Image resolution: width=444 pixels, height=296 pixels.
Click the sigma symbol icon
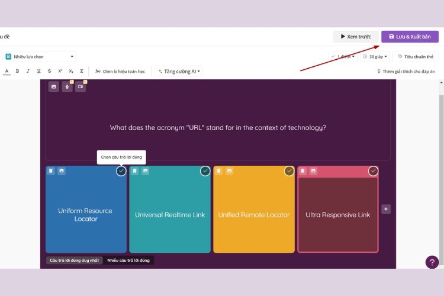pos(82,71)
